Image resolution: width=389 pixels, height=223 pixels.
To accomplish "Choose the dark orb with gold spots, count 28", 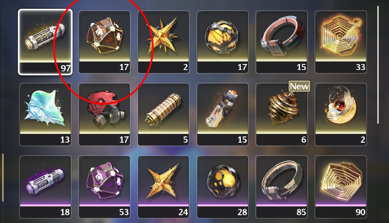I will (x=223, y=187).
